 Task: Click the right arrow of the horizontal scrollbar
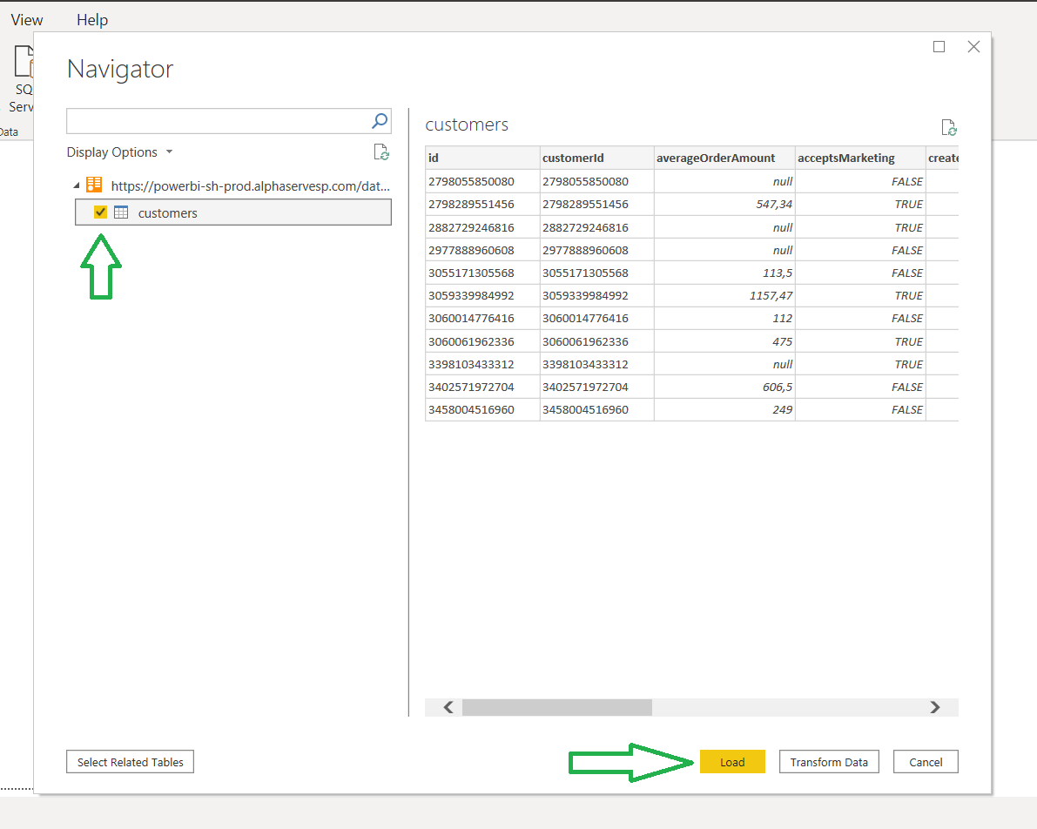[x=935, y=707]
